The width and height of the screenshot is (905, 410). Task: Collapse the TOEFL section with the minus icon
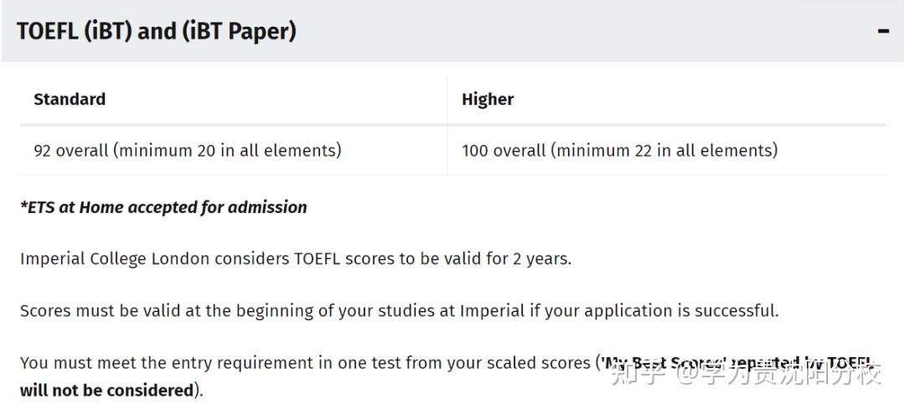coord(882,32)
